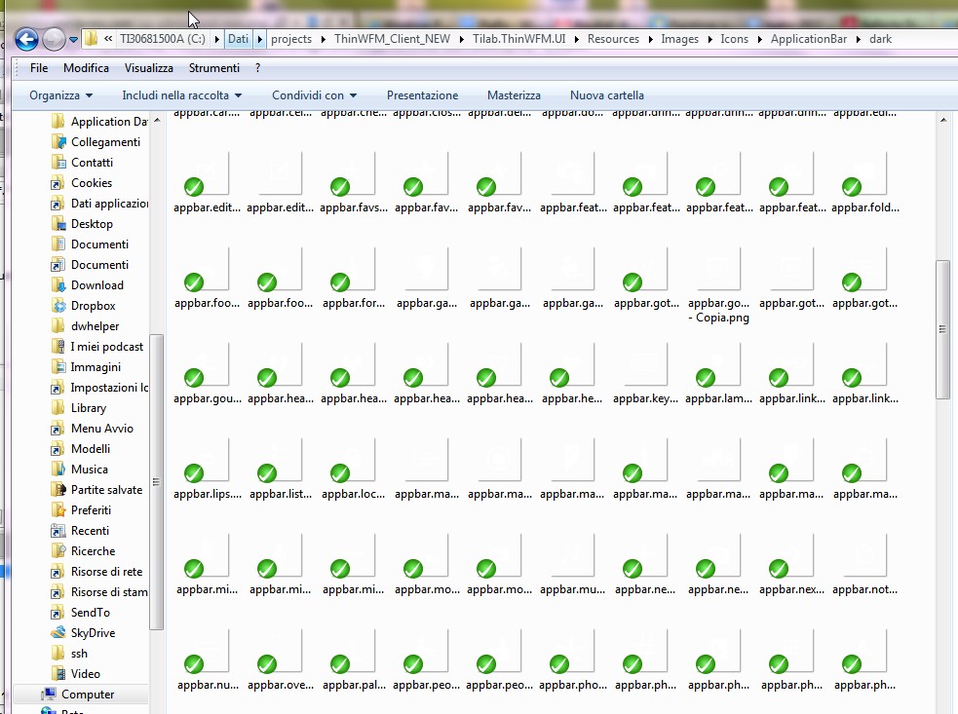Screen dimensions: 958x714
Task: Click the appbar.gou... file icon
Action: [x=206, y=367]
